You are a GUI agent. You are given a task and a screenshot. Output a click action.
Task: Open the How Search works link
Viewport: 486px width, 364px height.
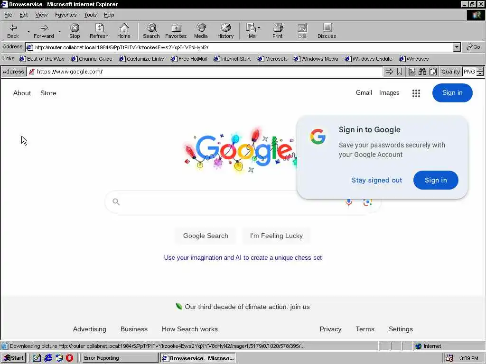pos(190,329)
